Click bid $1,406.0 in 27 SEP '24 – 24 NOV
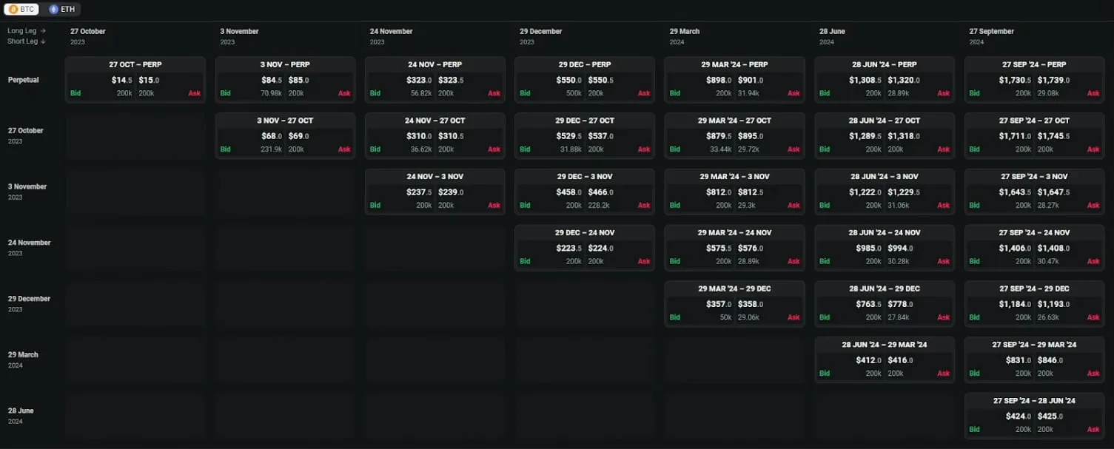 click(x=1014, y=249)
